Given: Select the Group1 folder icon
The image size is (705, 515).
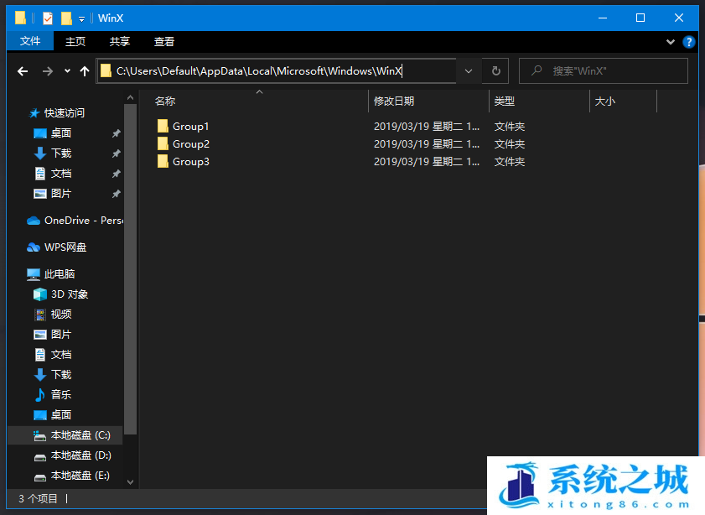Looking at the screenshot, I should click(x=163, y=126).
